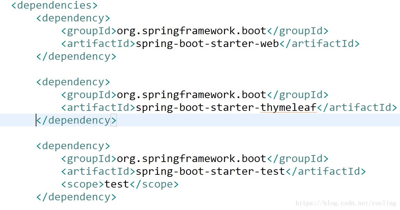This screenshot has height=210, width=400.
Task: Click the test value inside scope tags
Action: [117, 184]
